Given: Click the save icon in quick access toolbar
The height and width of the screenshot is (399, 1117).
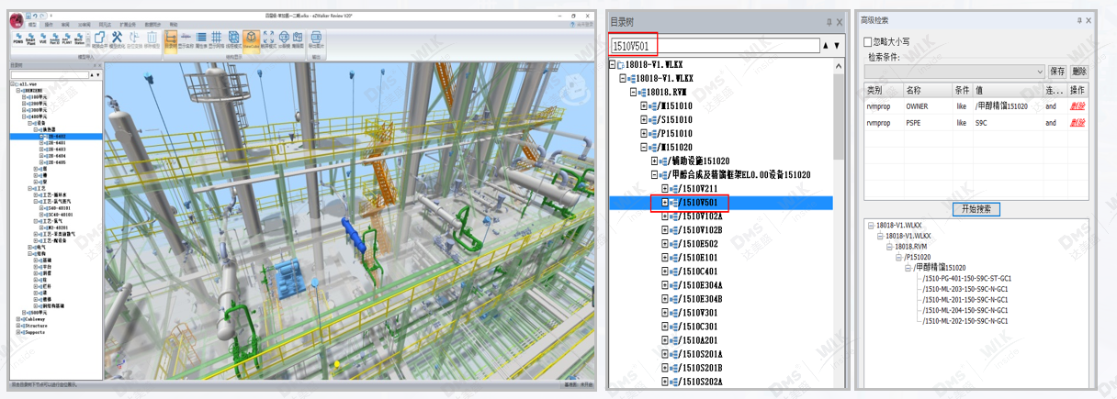Looking at the screenshot, I should point(28,16).
